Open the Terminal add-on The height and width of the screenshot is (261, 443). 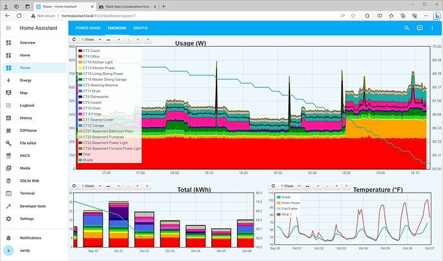pyautogui.click(x=35, y=193)
